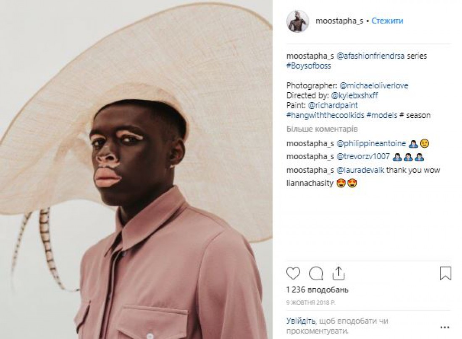Open the @kyiebxshxff director mention
This screenshot has height=339, width=462.
pos(354,96)
